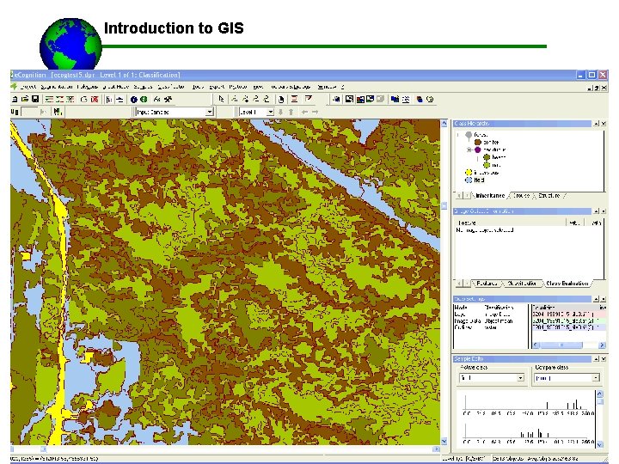Click the new project icon in toolbar

point(15,100)
